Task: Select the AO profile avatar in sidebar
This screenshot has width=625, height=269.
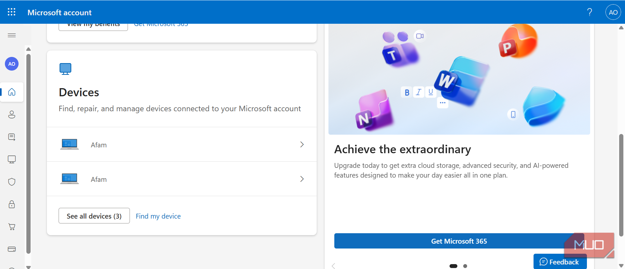Action: coord(12,64)
